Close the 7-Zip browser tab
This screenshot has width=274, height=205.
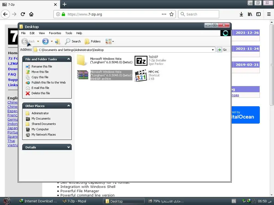55,5
